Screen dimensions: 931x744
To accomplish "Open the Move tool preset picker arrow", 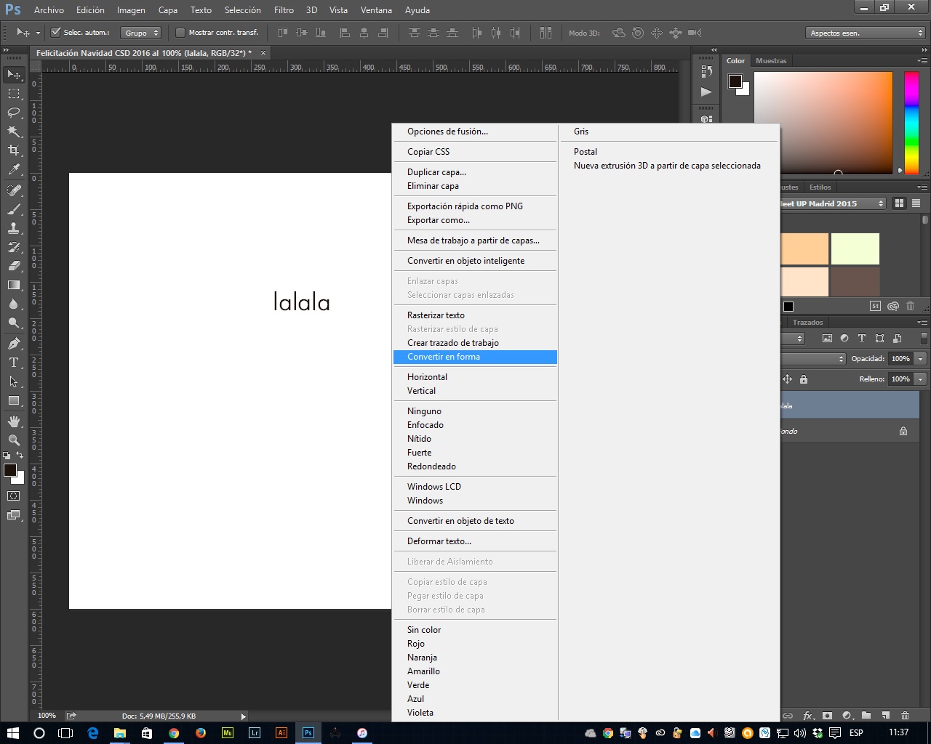I will [x=38, y=33].
